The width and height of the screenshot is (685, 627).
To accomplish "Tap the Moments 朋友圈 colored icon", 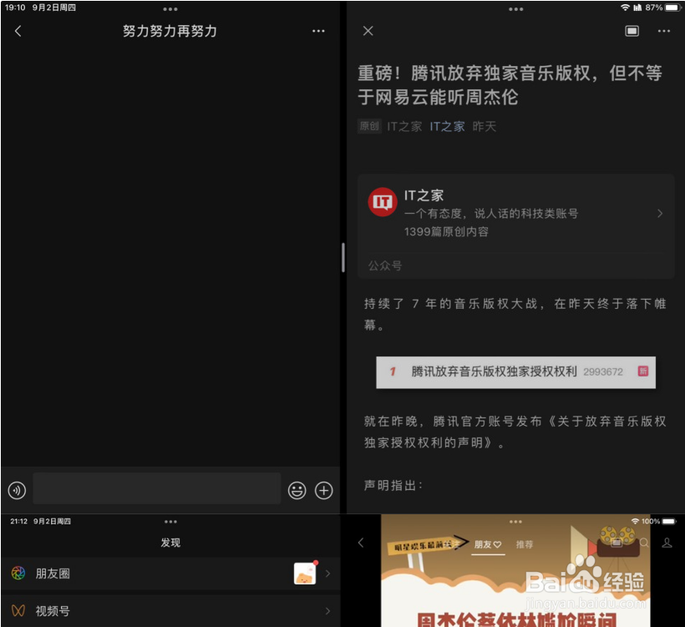I will click(17, 574).
